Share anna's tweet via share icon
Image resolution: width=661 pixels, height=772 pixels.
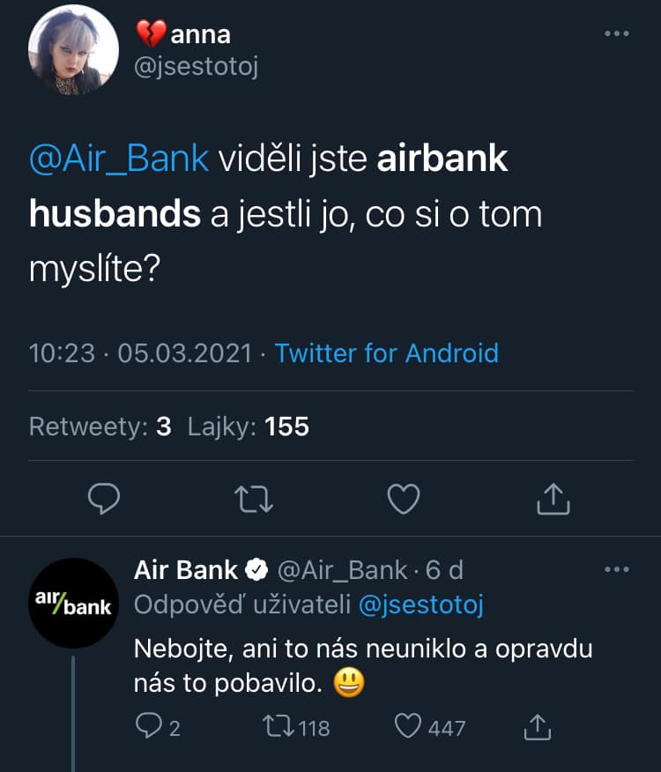pos(553,500)
